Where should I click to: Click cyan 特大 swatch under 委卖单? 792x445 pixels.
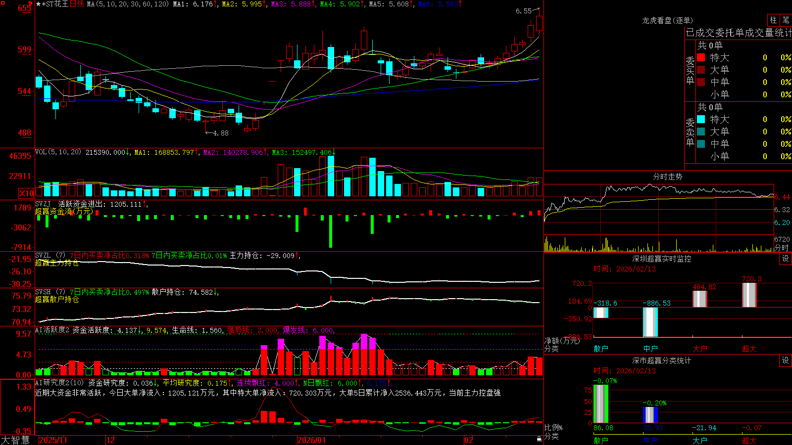click(x=701, y=119)
